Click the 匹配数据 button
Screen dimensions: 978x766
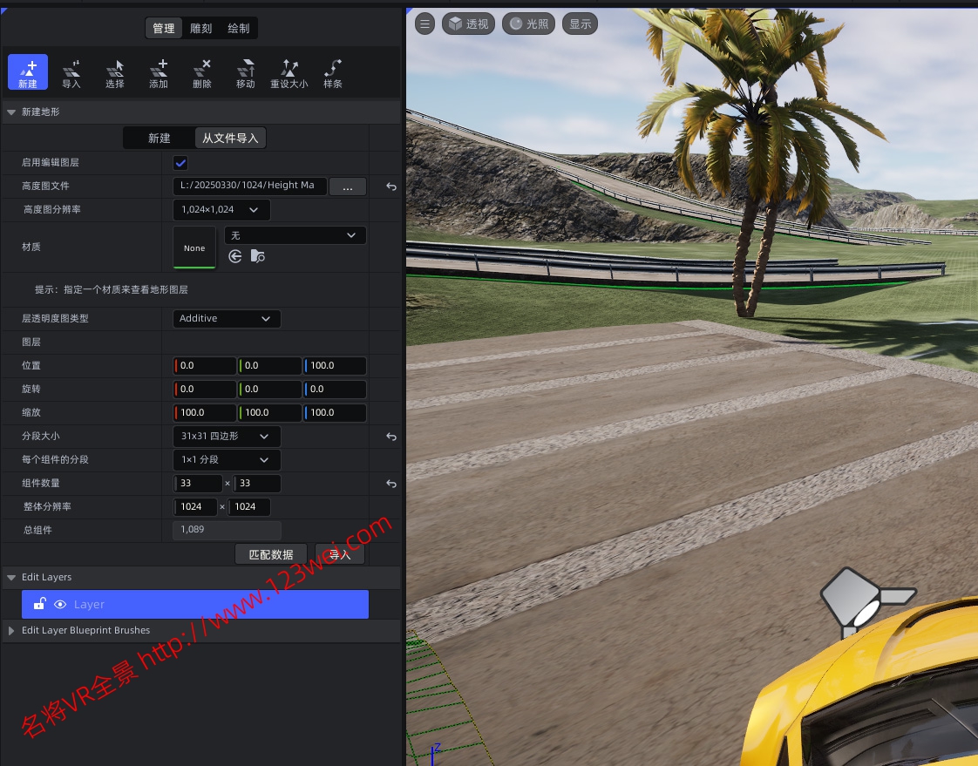(271, 555)
